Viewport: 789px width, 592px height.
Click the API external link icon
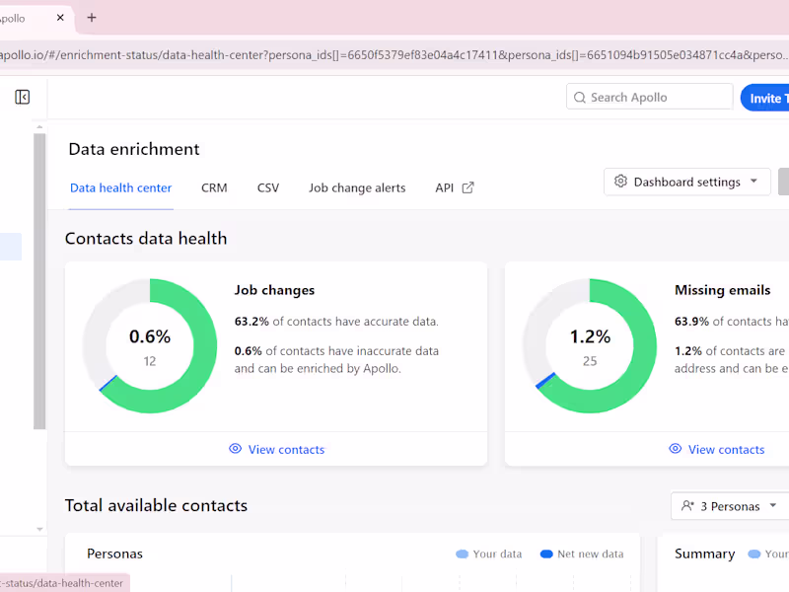pyautogui.click(x=468, y=187)
